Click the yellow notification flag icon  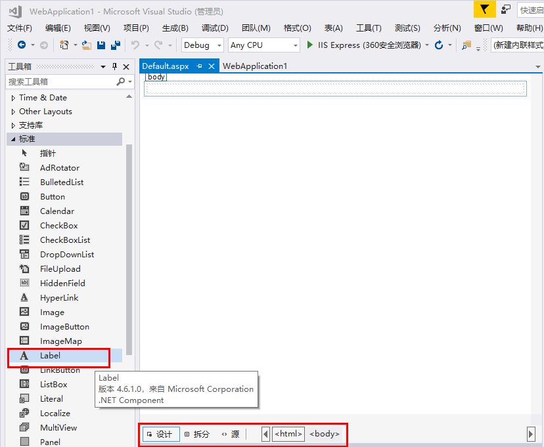pyautogui.click(x=485, y=9)
